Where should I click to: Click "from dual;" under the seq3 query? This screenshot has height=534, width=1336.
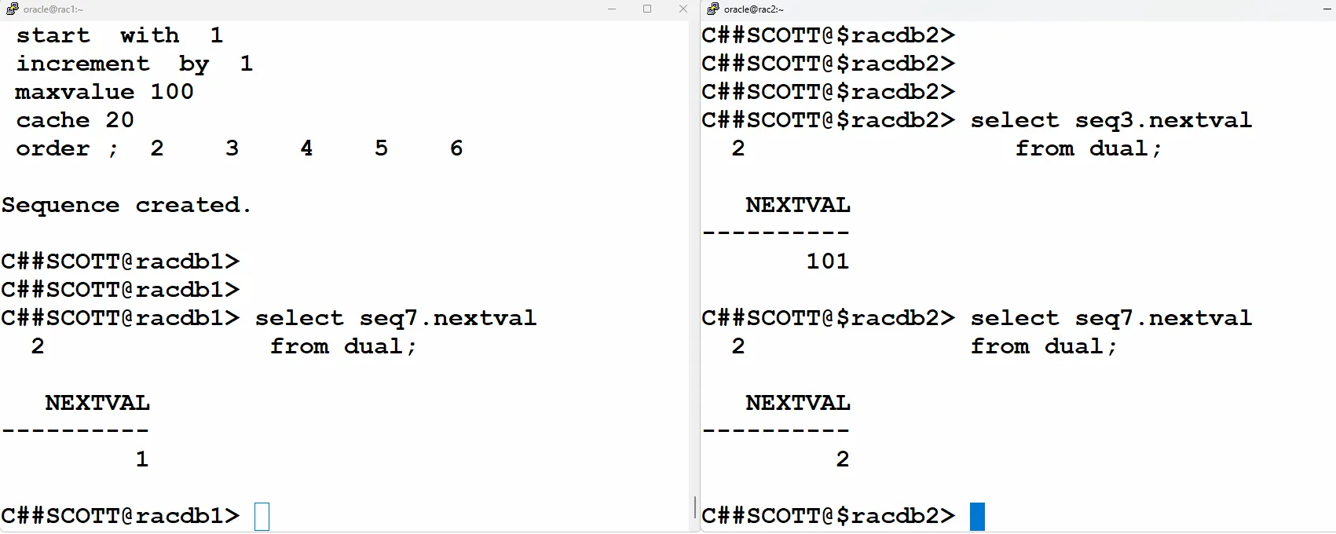(1089, 149)
